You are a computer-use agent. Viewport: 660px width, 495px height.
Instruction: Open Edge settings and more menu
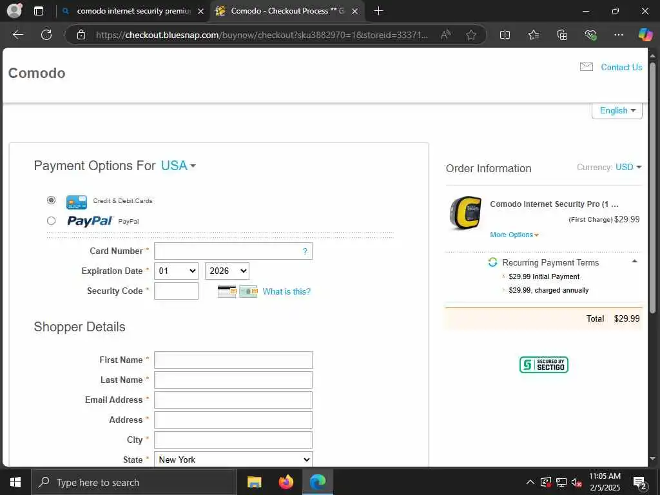pyautogui.click(x=618, y=35)
